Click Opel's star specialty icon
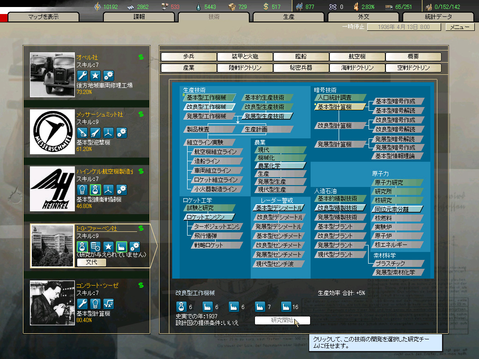Viewport: 479px width, 359px height. pyautogui.click(x=95, y=75)
